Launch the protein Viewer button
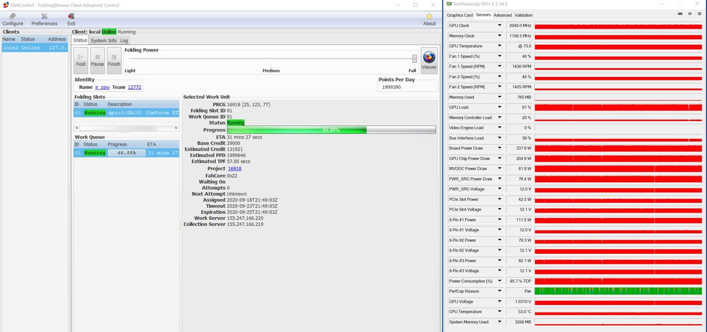This screenshot has width=707, height=332. point(429,60)
